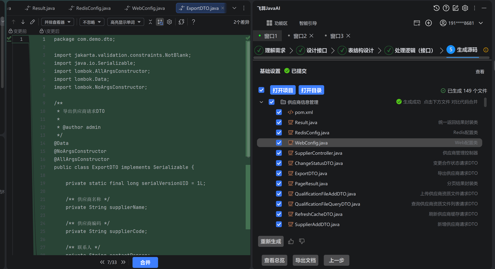Click the circled plus add icon
The height and width of the screenshot is (269, 495).
click(x=428, y=23)
